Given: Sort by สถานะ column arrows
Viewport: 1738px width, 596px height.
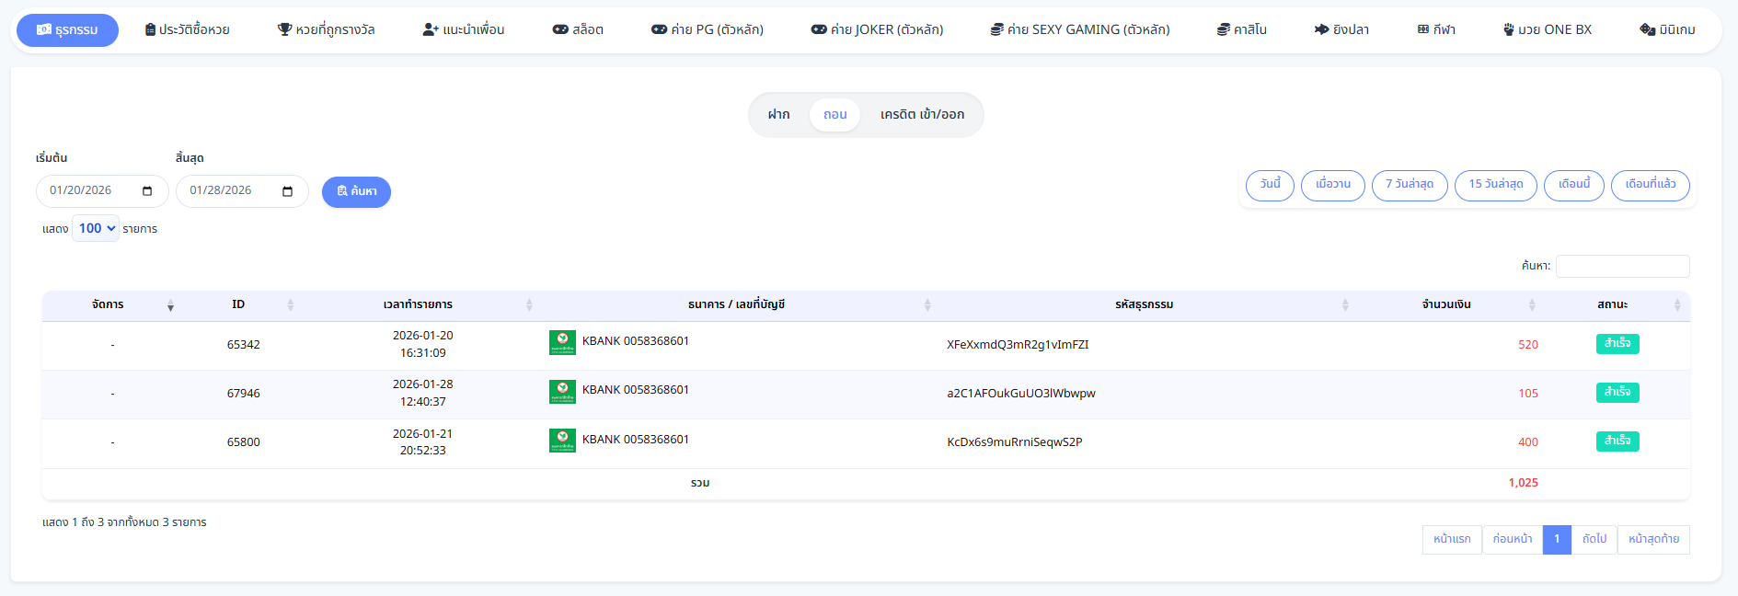Looking at the screenshot, I should 1676,305.
